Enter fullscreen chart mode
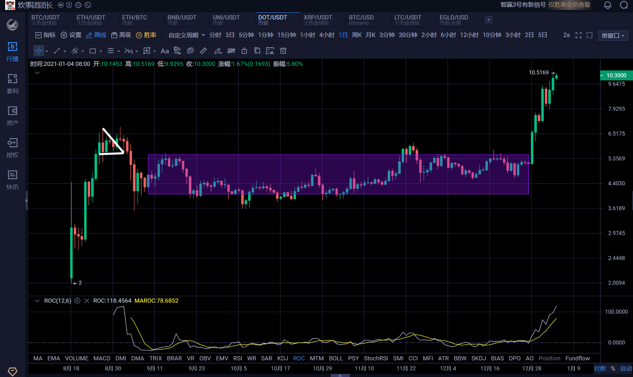 point(578,35)
